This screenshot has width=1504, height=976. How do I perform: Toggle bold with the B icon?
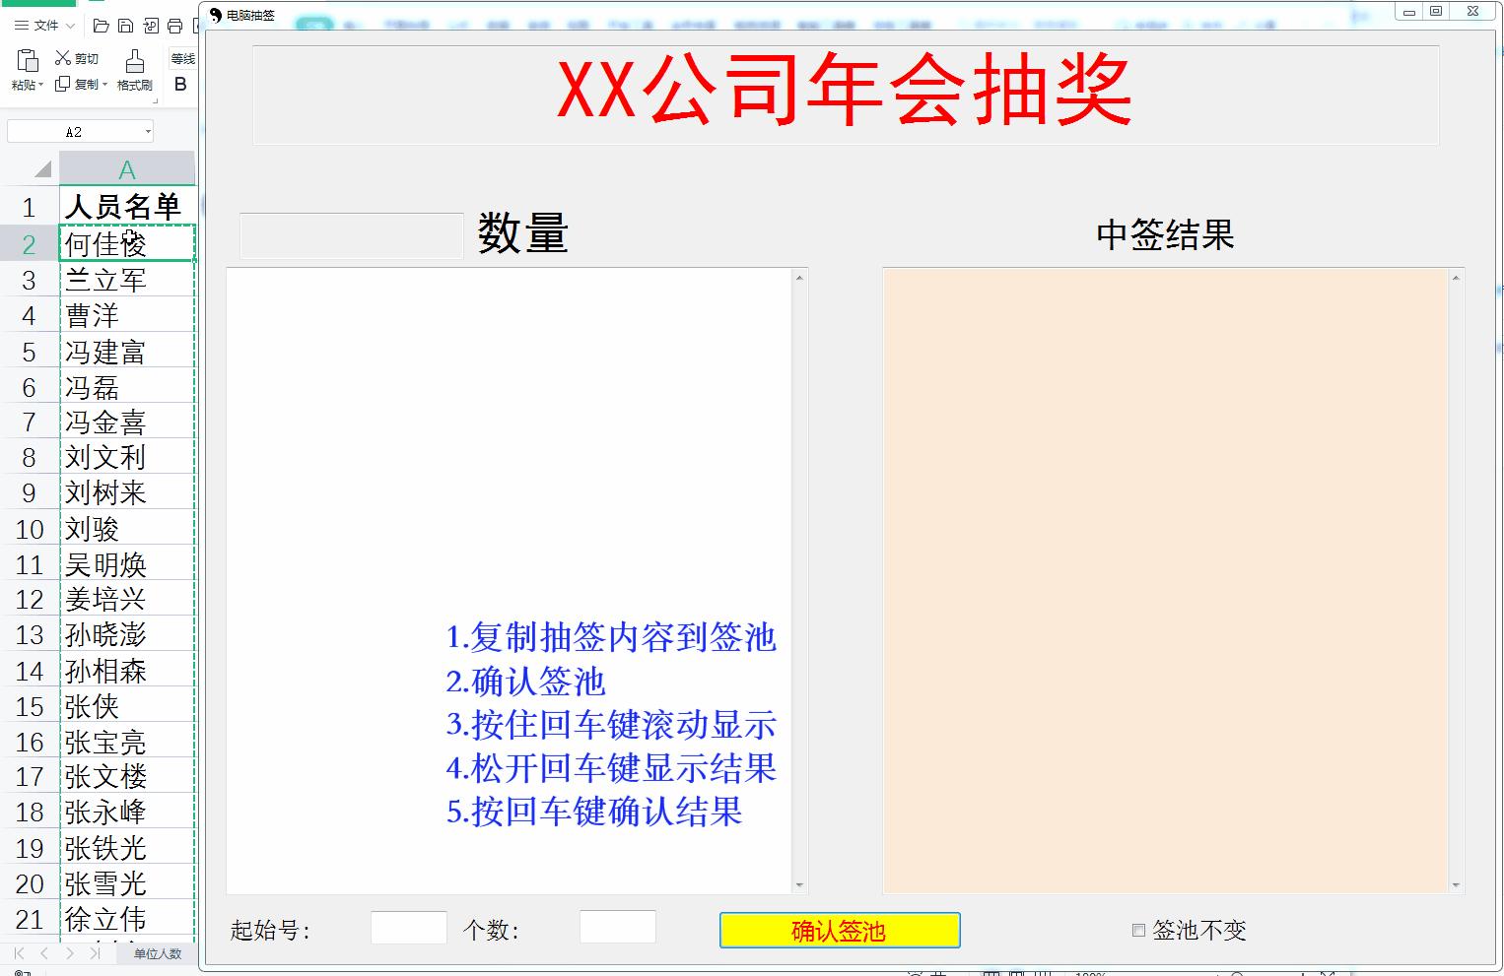(179, 84)
